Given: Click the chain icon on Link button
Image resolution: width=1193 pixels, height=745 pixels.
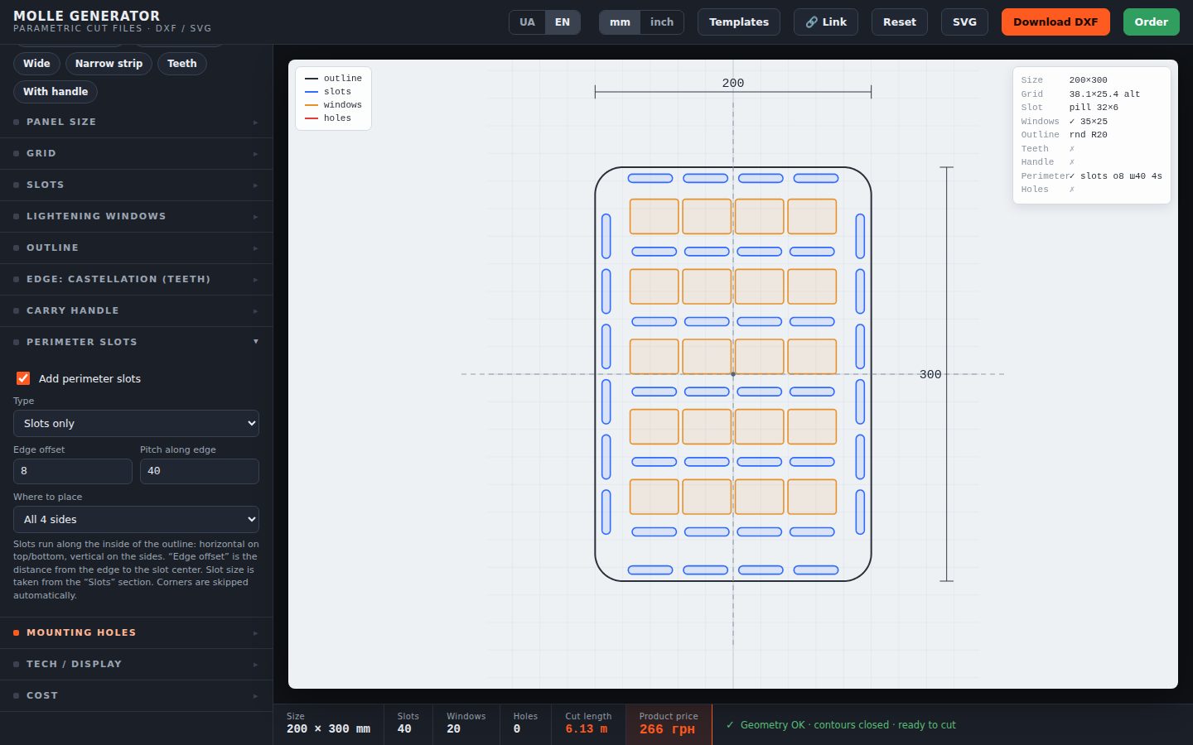Looking at the screenshot, I should [812, 22].
